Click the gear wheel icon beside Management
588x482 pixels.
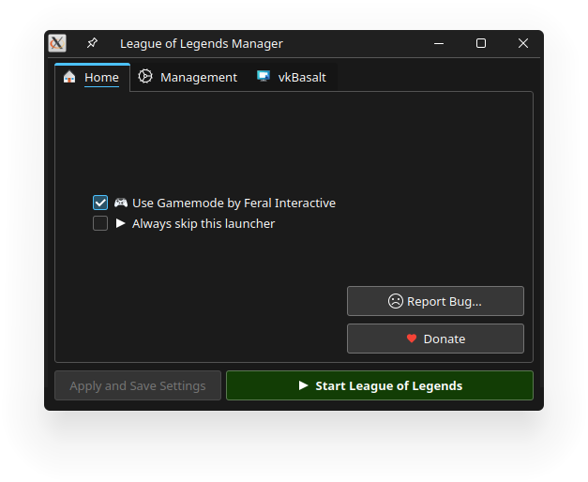point(145,76)
